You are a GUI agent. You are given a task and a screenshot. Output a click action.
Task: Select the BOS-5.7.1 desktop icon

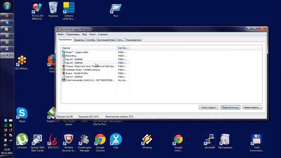tap(53, 141)
